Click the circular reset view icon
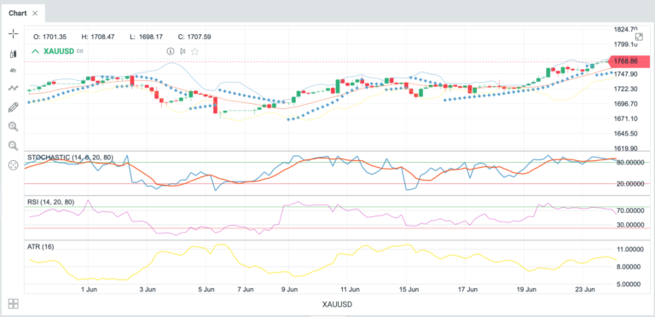655x317 pixels. pyautogui.click(x=14, y=165)
